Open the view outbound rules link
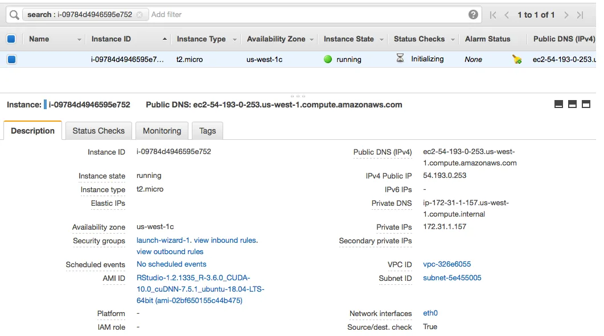This screenshot has height=336, width=604. coord(170,251)
